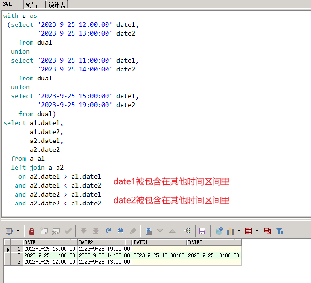
Task: Click the delete record icon
Action: [56, 231]
